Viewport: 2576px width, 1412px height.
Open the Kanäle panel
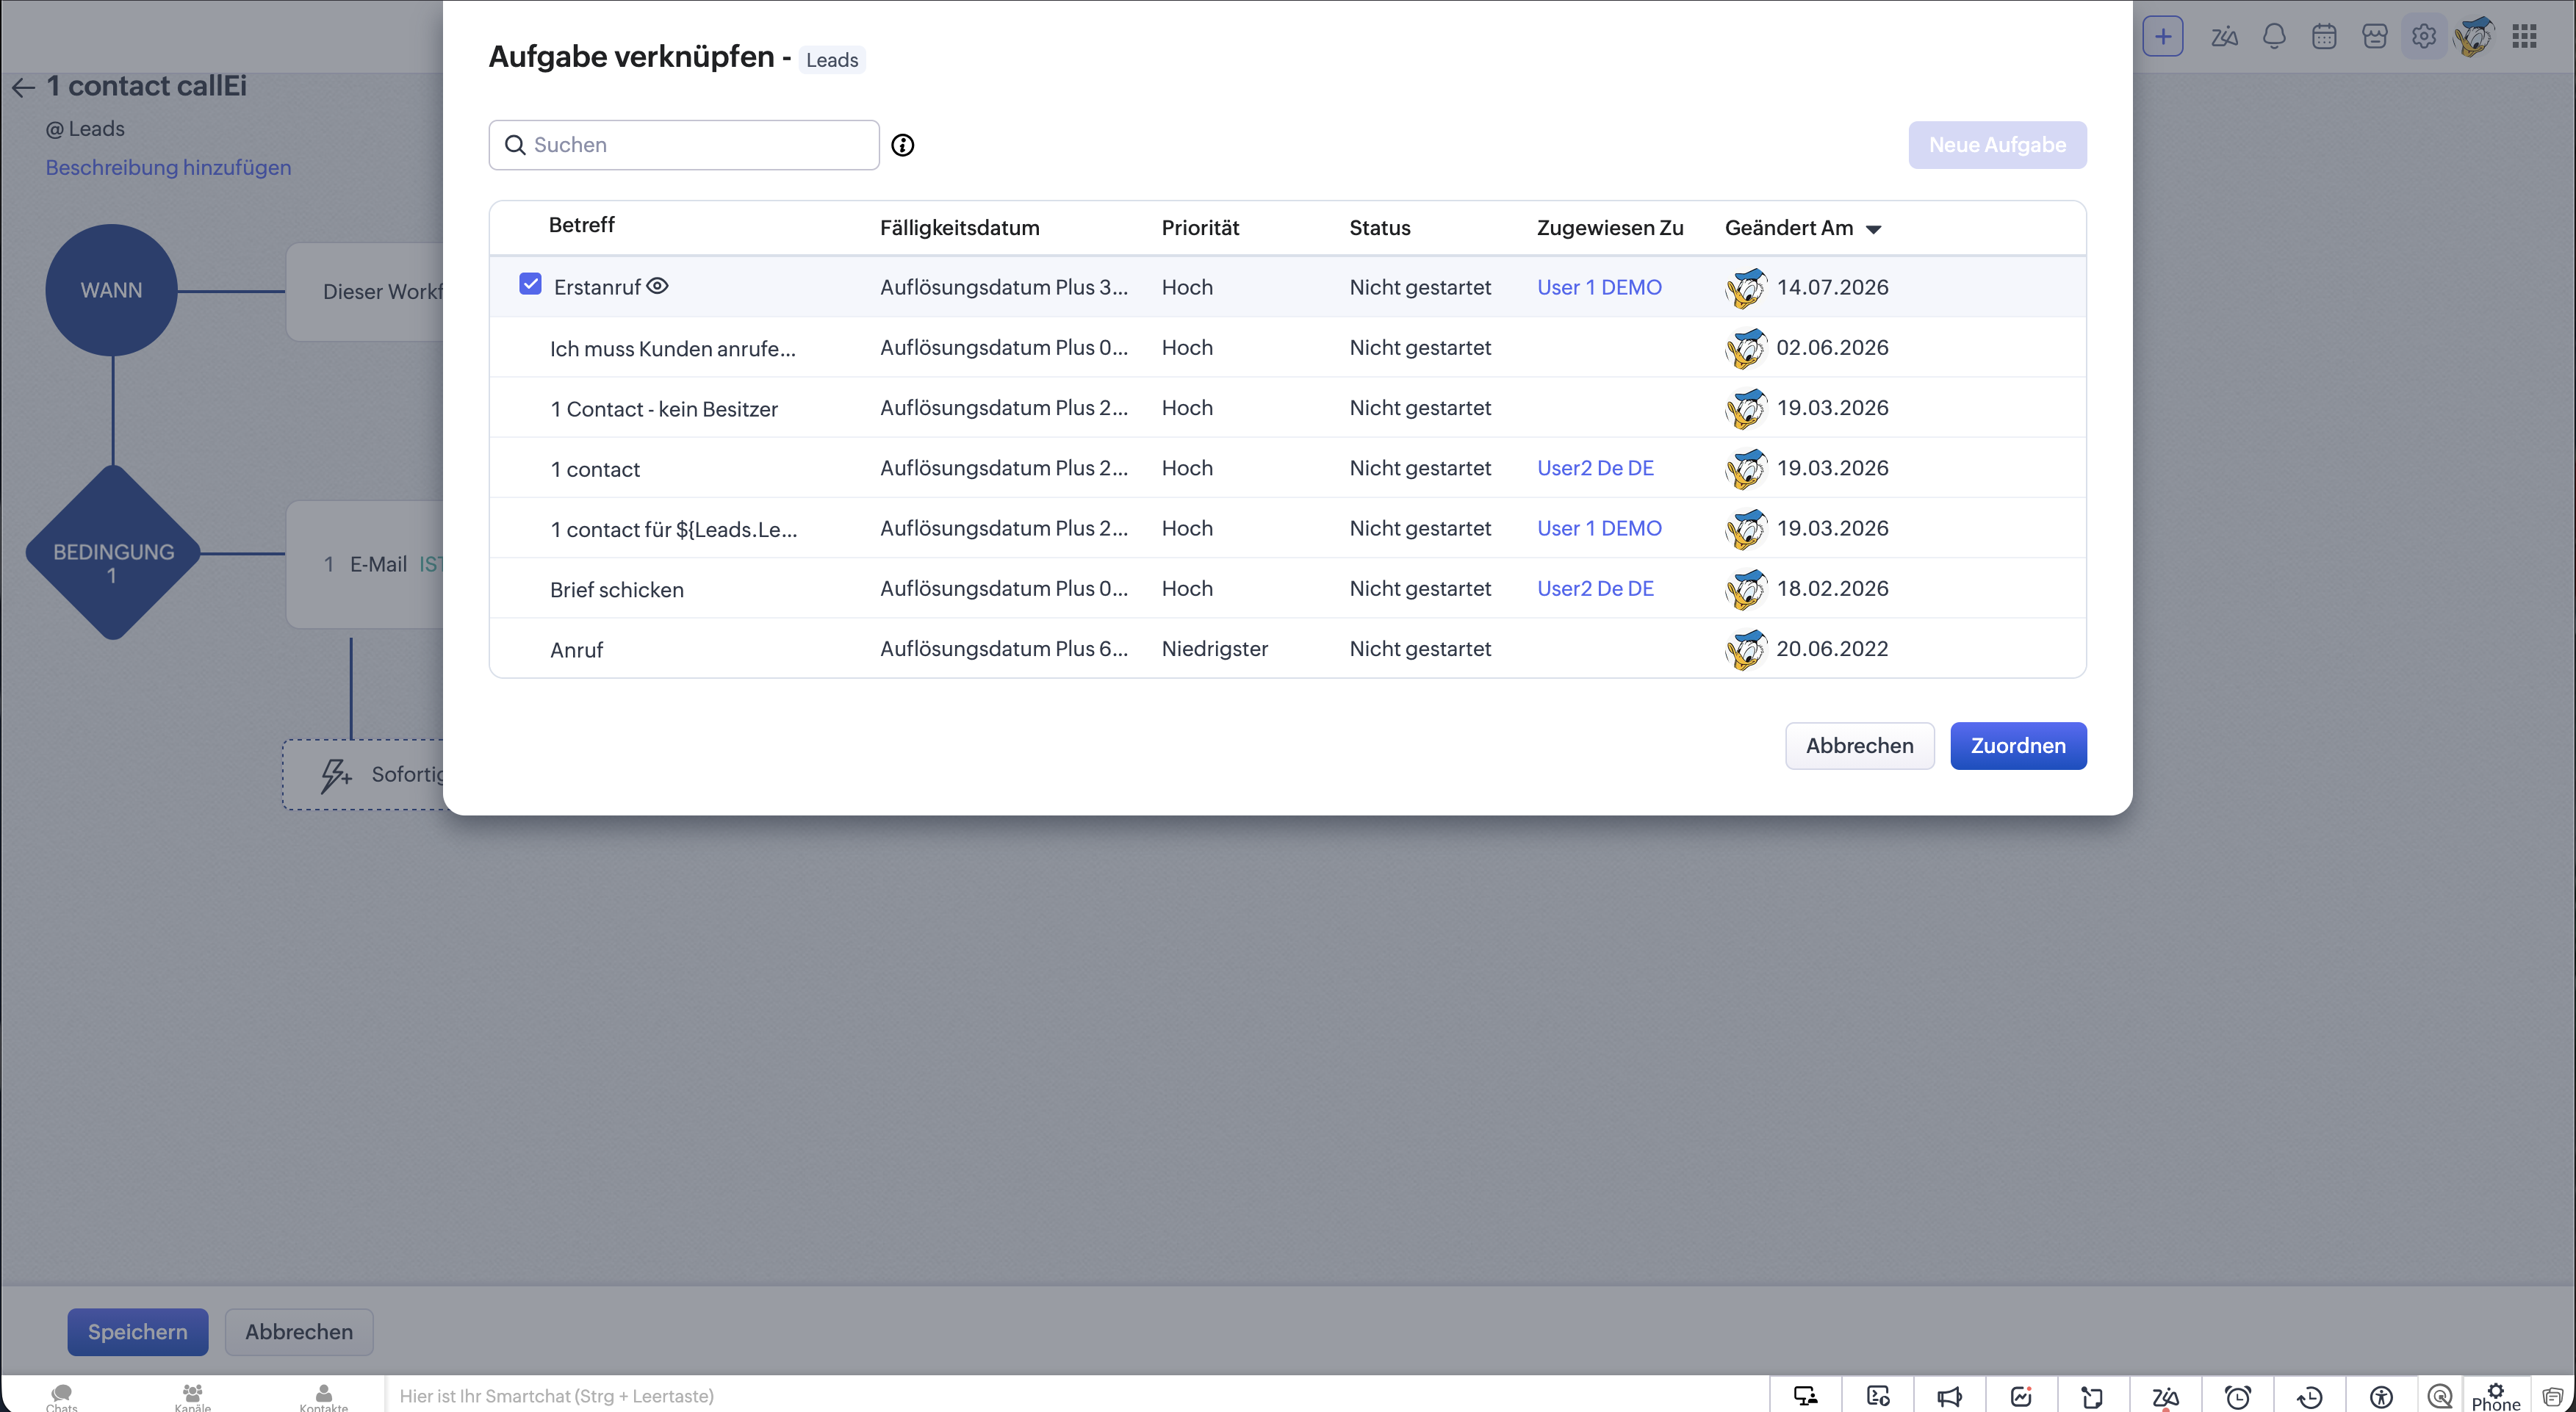(193, 1397)
